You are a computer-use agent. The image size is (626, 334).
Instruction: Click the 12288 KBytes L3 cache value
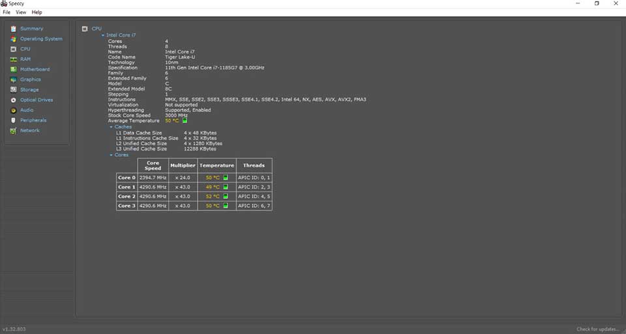pyautogui.click(x=200, y=148)
